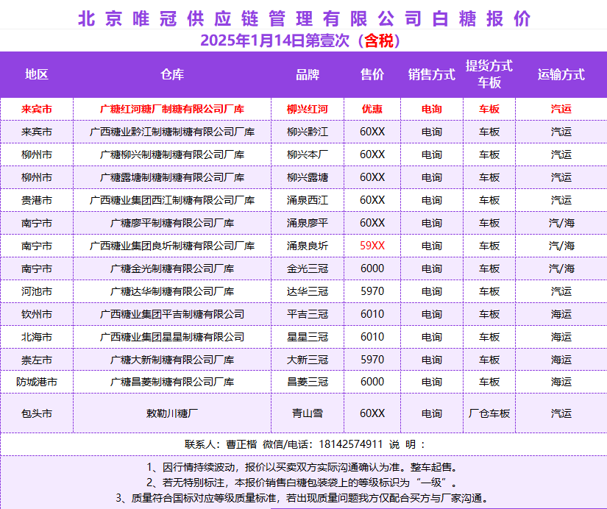The image size is (607, 509).
Task: Select the 防城港市 region cell
Action: pyautogui.click(x=37, y=382)
